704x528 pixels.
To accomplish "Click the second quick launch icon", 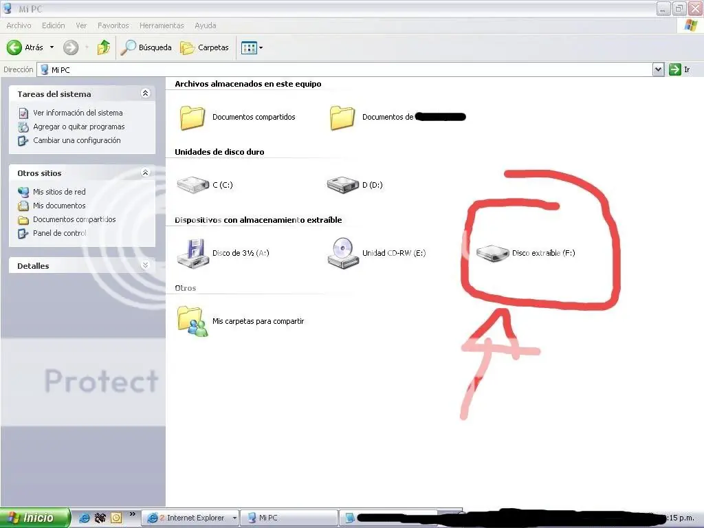I will point(100,518).
